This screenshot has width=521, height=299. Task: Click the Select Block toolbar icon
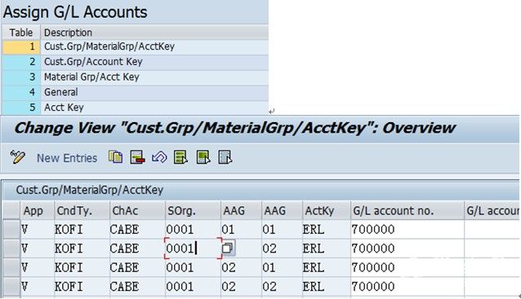pyautogui.click(x=203, y=157)
